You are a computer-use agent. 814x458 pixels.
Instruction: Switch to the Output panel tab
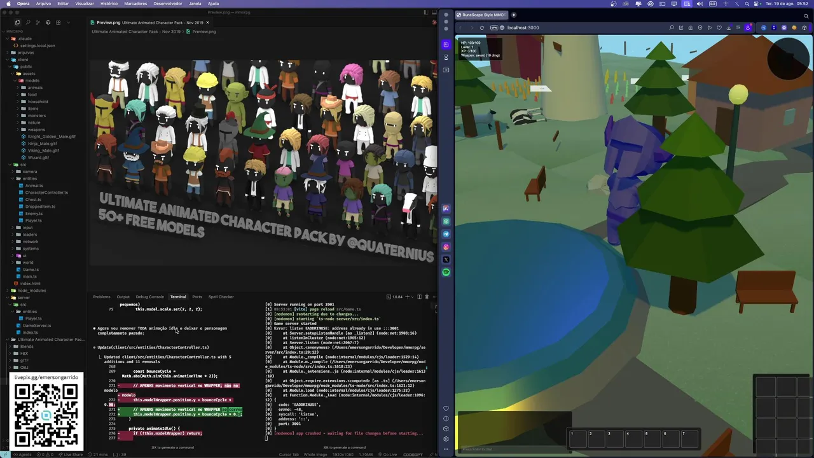[123, 296]
